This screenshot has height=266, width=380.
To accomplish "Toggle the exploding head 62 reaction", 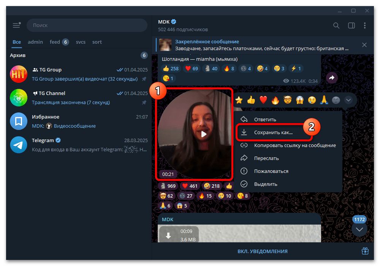I will (166, 196).
